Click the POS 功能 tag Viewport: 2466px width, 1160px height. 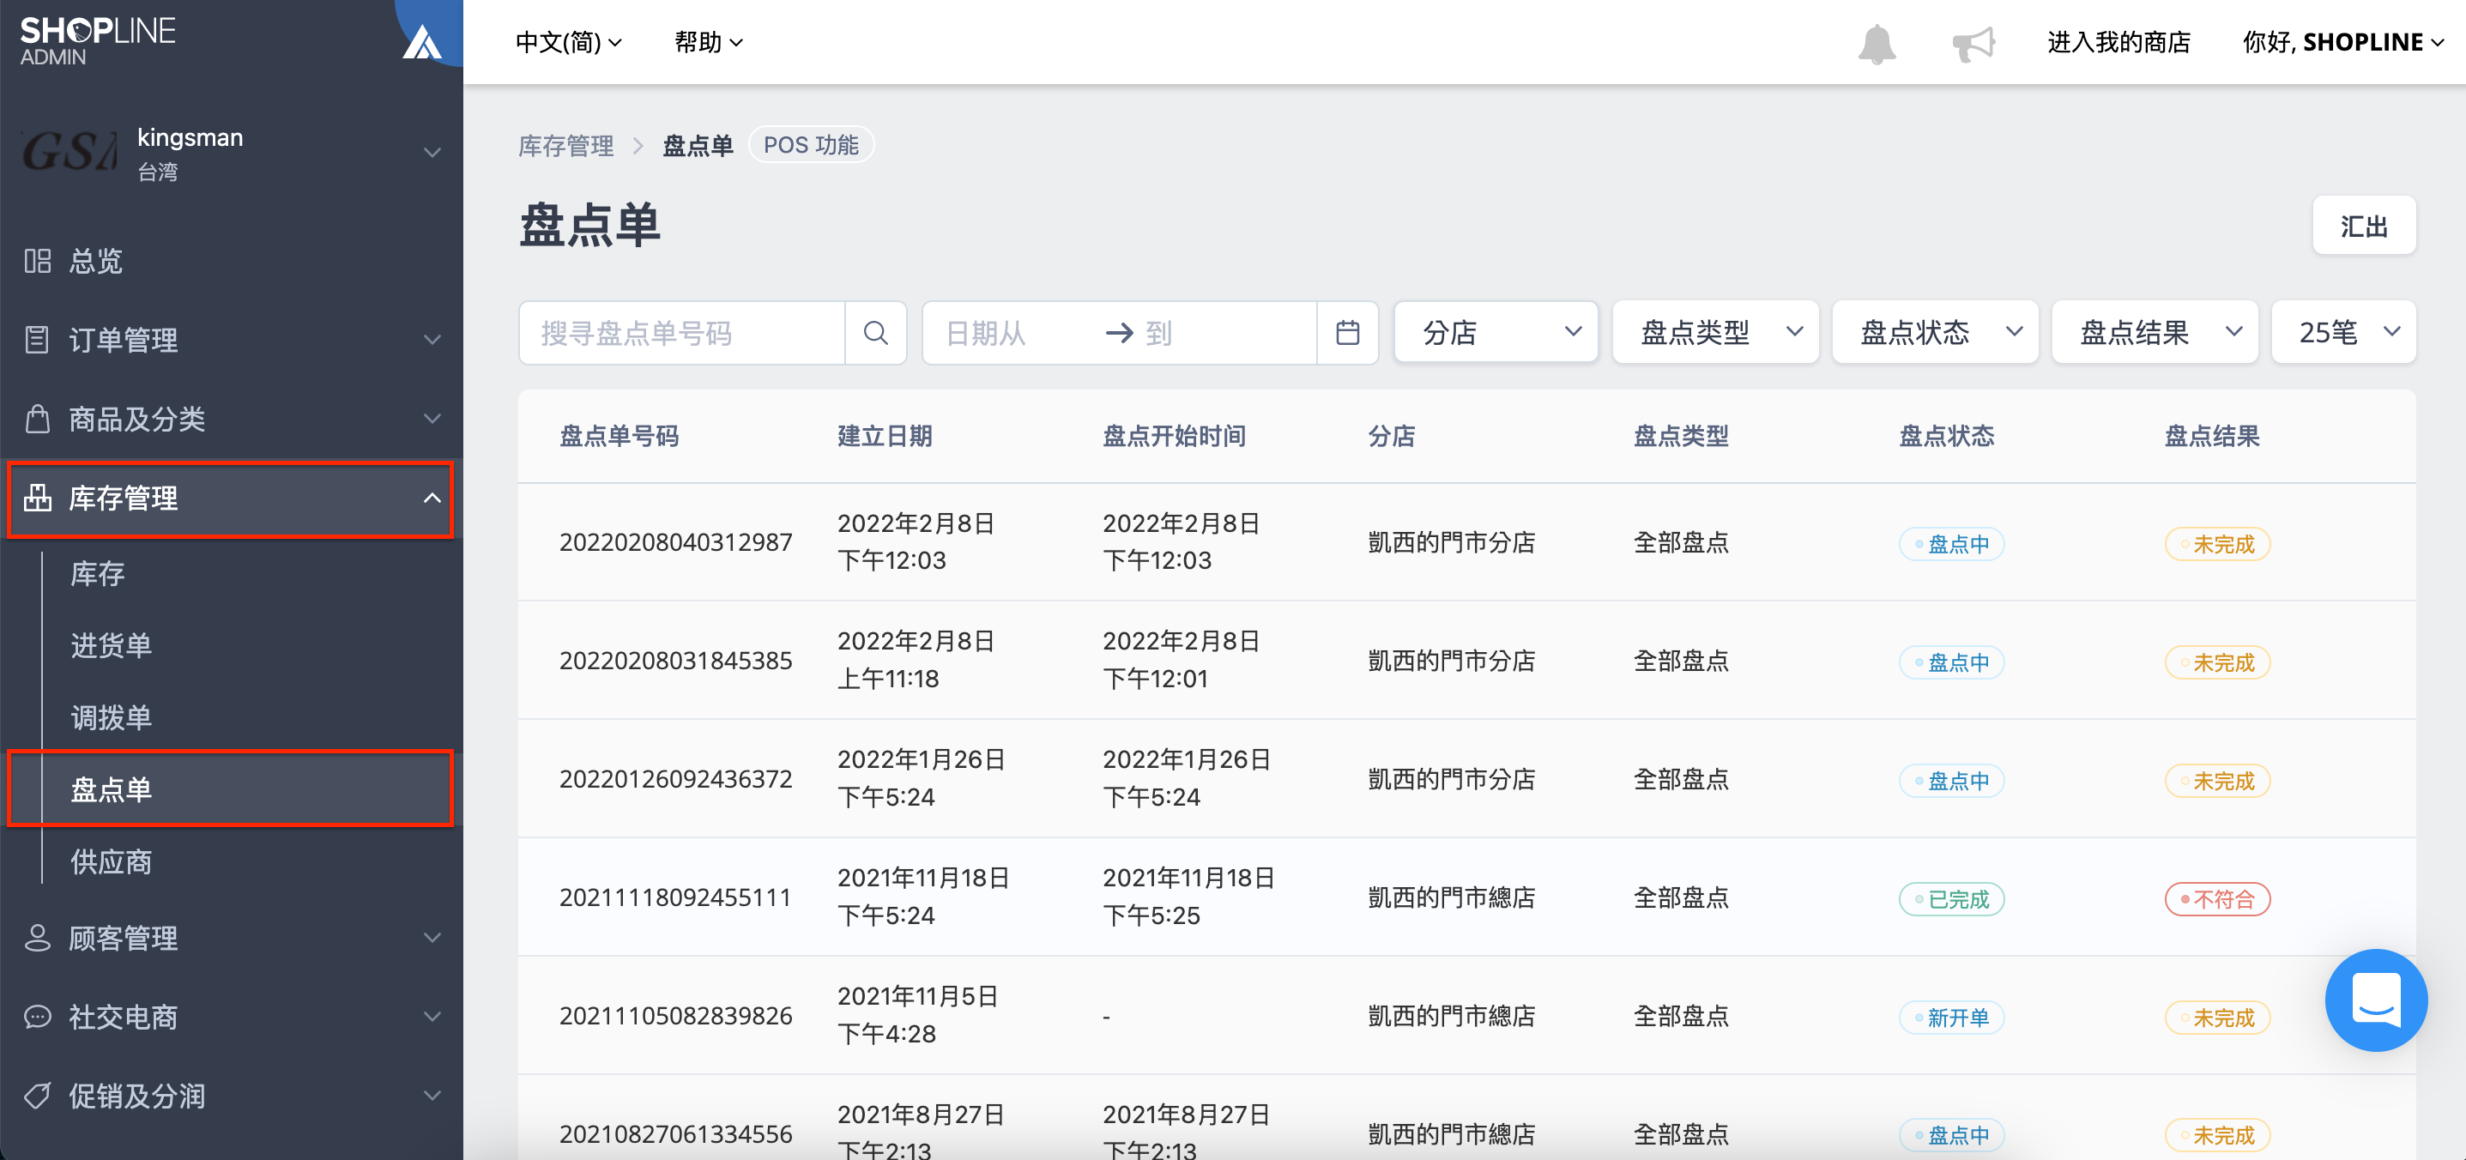(811, 144)
